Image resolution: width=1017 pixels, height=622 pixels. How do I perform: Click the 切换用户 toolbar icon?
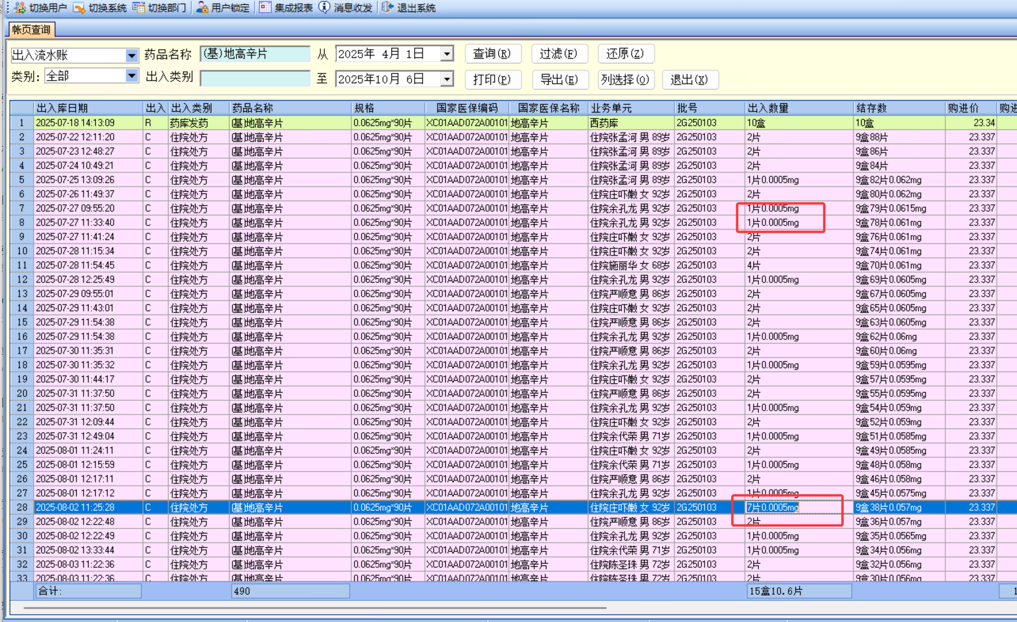pos(21,7)
